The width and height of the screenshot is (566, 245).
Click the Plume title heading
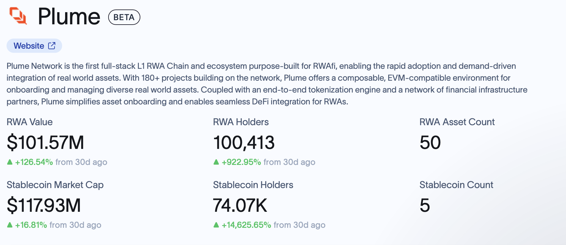pyautogui.click(x=69, y=17)
